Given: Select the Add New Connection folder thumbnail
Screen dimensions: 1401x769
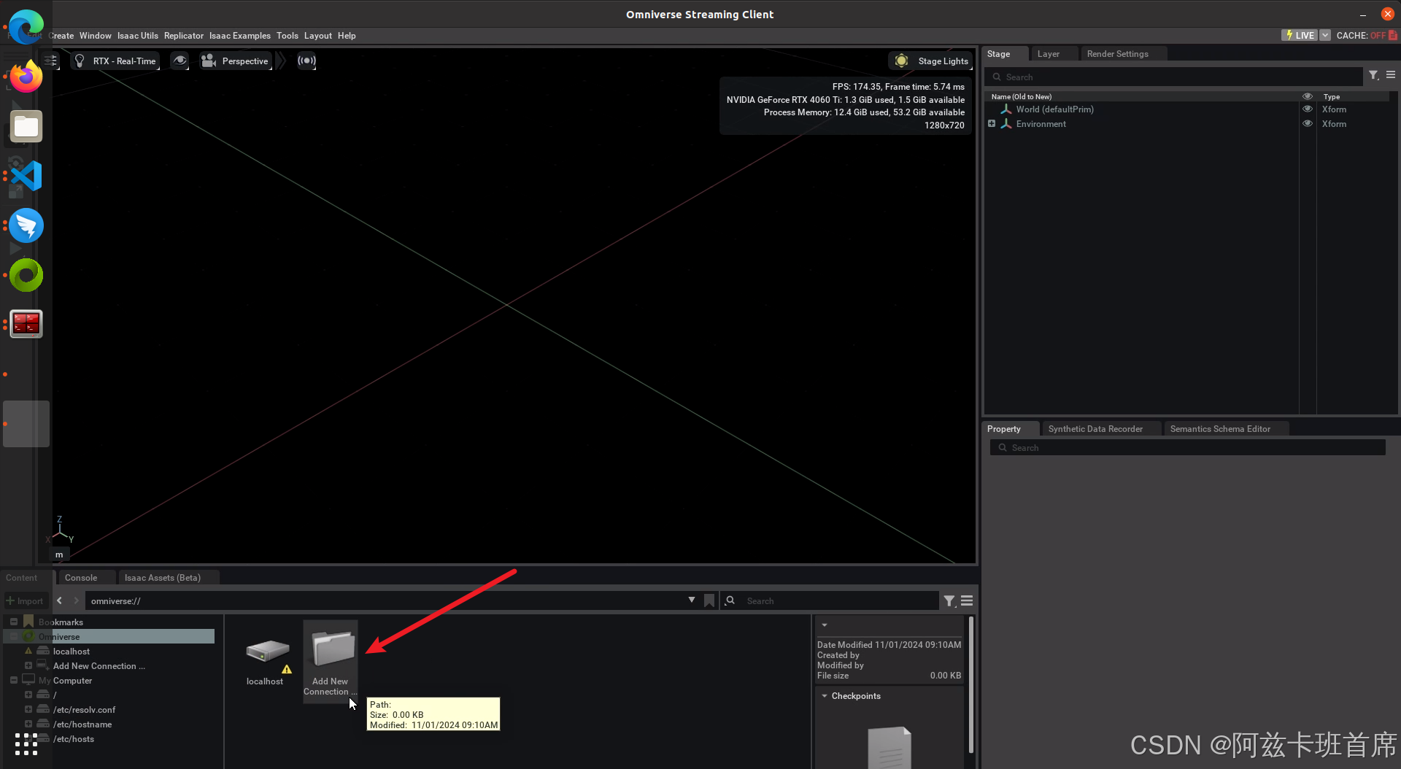Looking at the screenshot, I should (x=331, y=660).
